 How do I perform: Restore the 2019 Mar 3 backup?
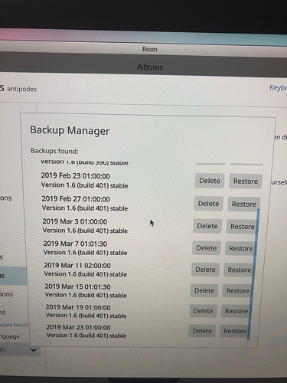click(242, 227)
